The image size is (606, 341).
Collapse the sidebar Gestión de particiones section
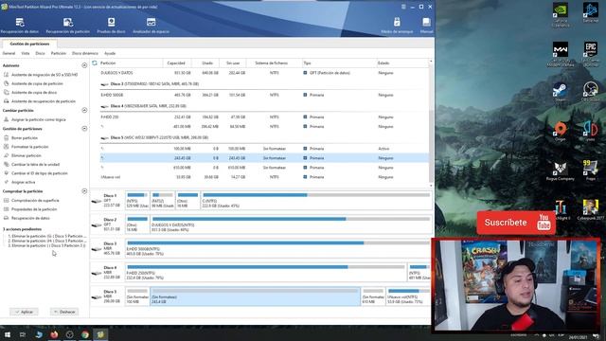click(x=84, y=129)
